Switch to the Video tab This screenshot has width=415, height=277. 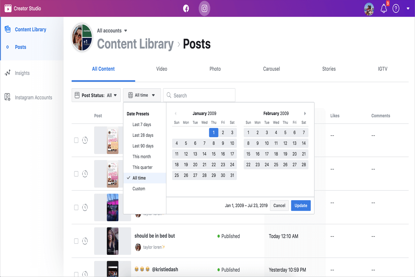tap(162, 69)
